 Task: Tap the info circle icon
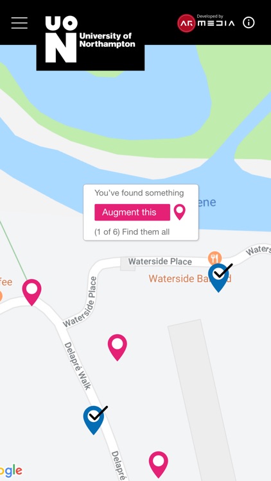(x=249, y=22)
